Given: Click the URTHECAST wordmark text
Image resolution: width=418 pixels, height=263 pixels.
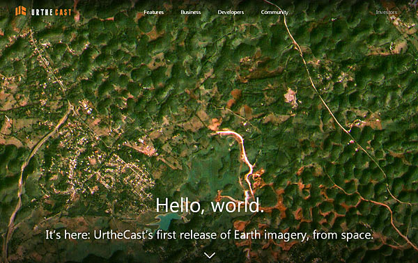Looking at the screenshot, I should [x=51, y=13].
